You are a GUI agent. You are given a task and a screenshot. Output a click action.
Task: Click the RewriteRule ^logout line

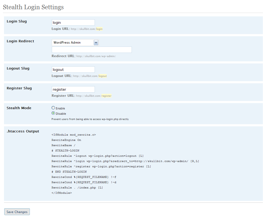tap(98, 156)
